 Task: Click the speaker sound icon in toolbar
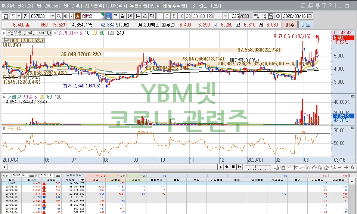(x=66, y=16)
